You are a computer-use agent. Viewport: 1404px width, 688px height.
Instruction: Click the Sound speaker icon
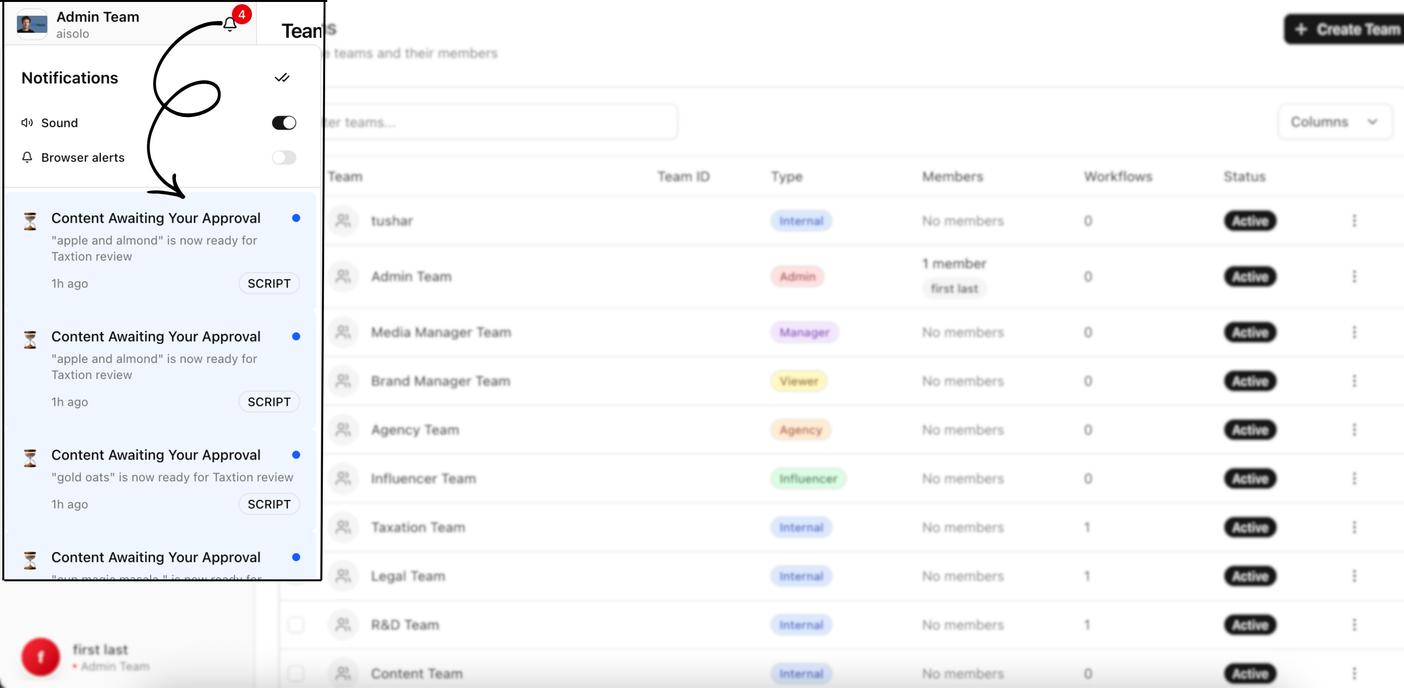click(x=27, y=123)
